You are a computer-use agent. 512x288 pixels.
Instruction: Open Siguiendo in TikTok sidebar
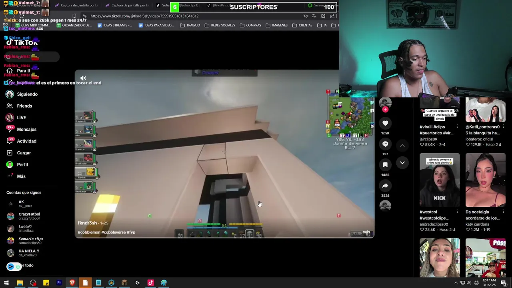(x=27, y=94)
